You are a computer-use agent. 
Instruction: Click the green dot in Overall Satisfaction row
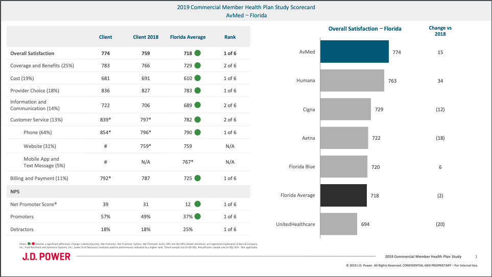197,53
